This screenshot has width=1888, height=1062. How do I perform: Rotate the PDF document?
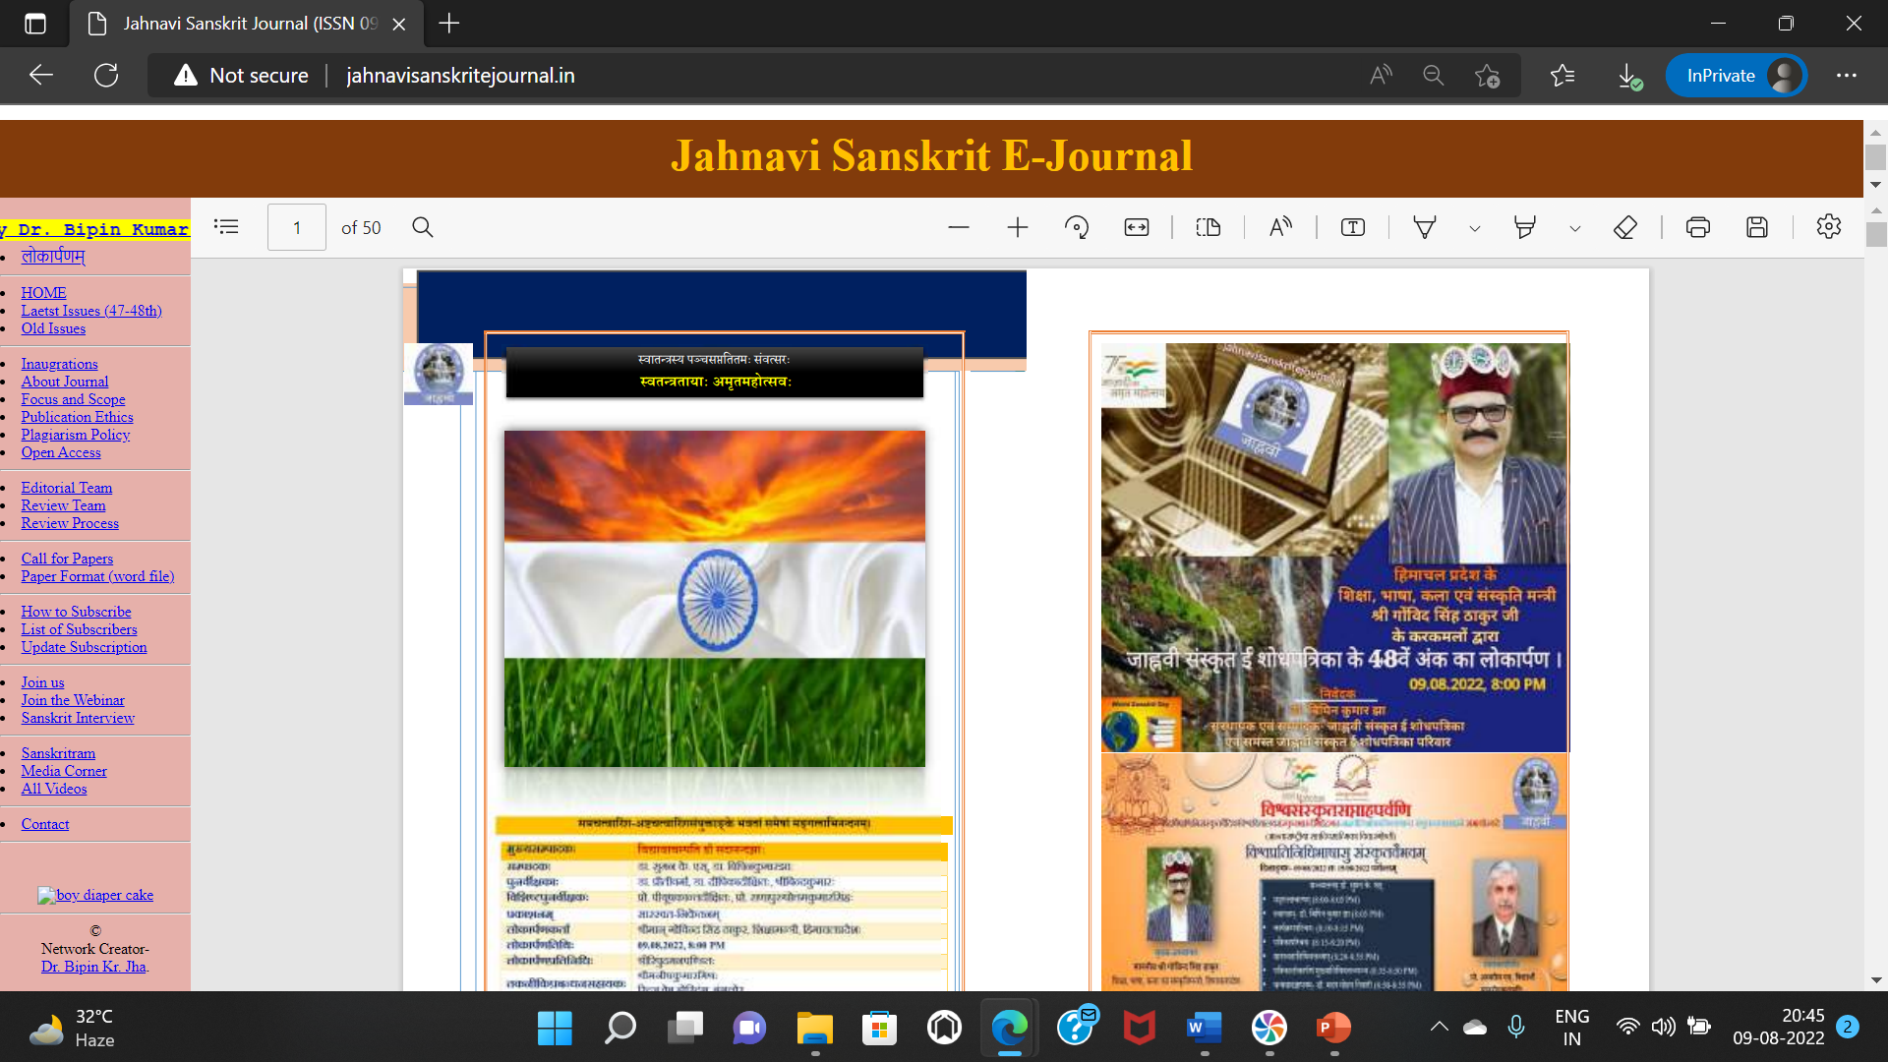tap(1077, 227)
